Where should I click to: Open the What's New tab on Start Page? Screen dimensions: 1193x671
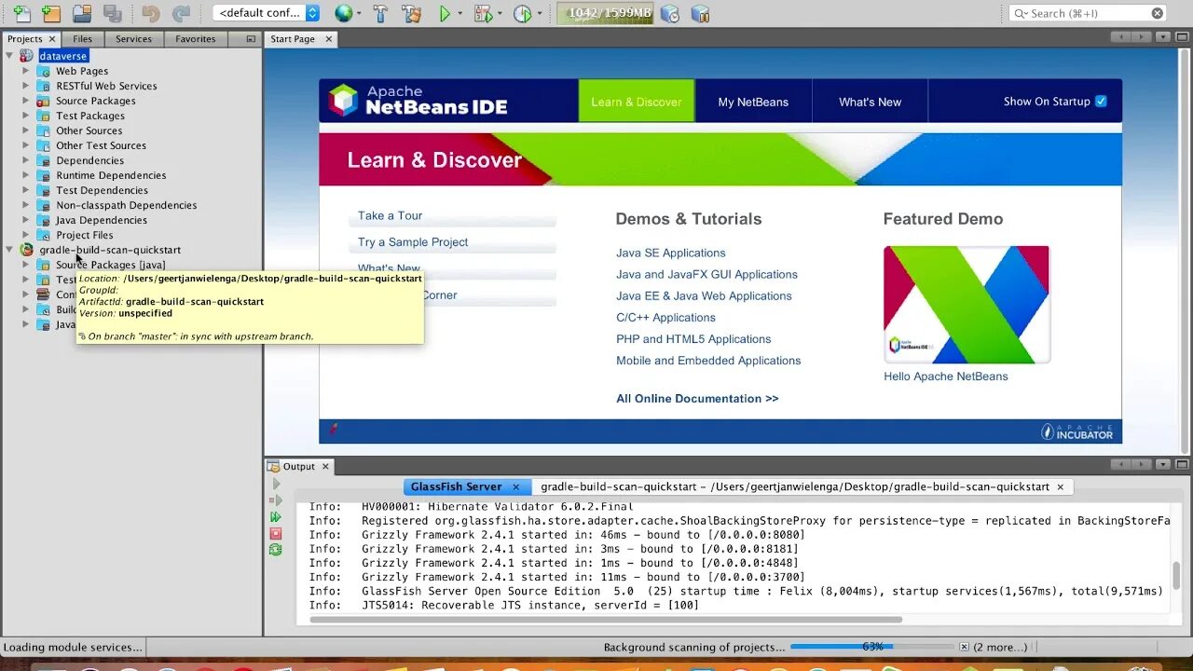[x=870, y=102]
